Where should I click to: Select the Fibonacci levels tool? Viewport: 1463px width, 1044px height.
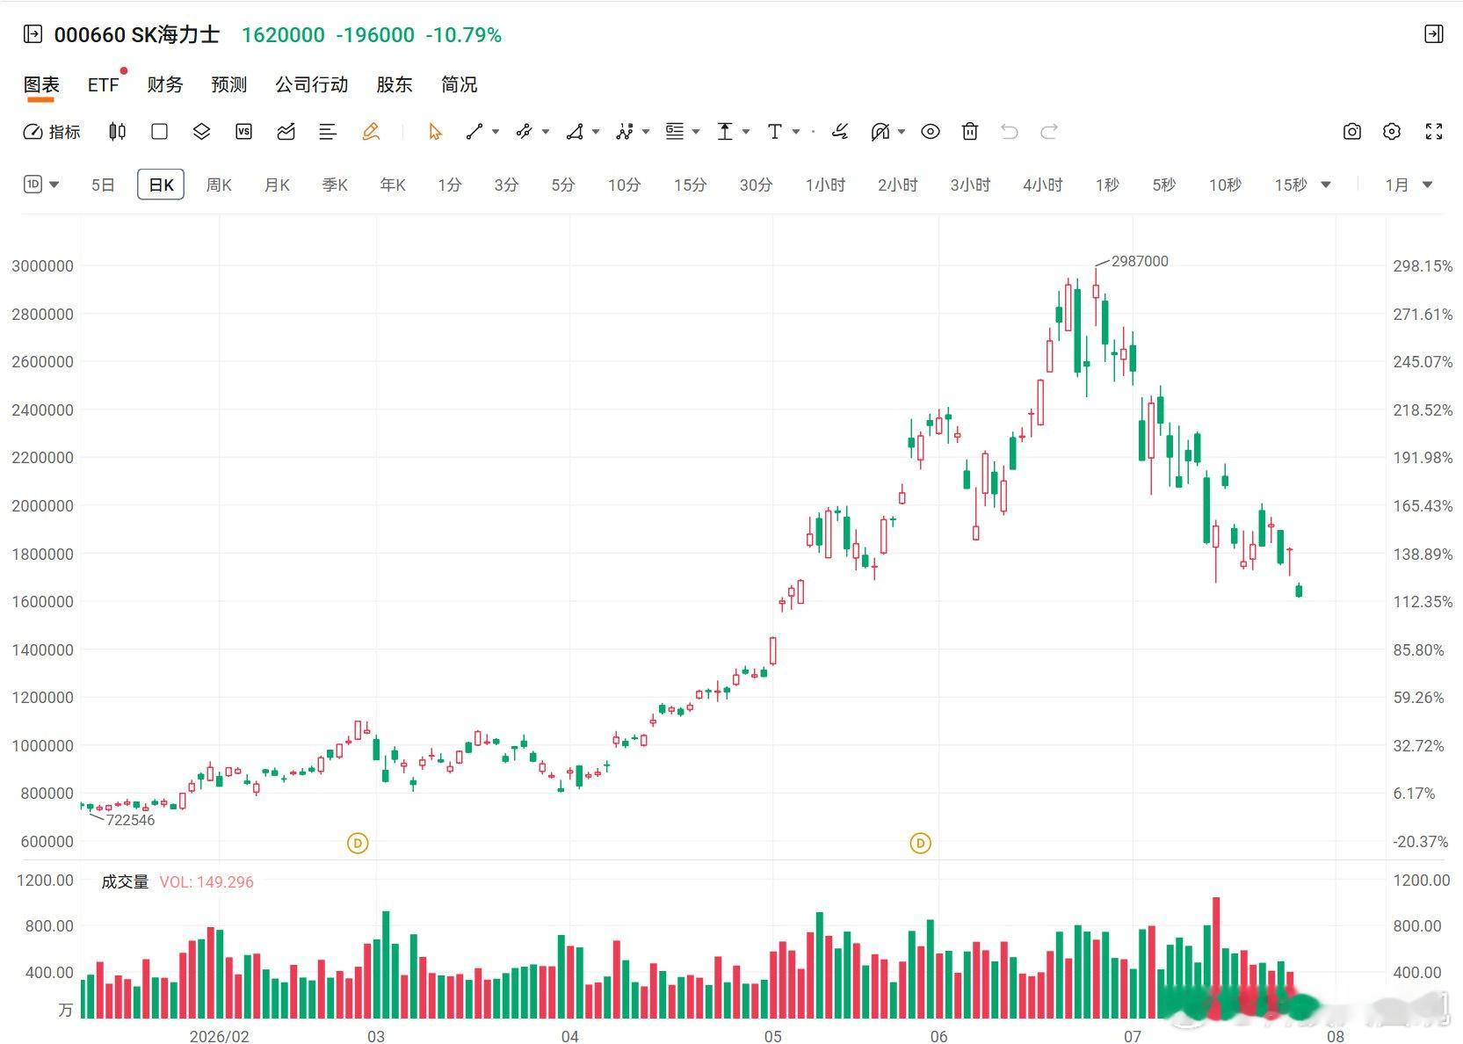click(x=675, y=132)
